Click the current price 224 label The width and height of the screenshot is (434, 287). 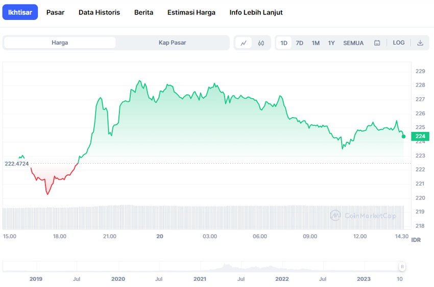(x=420, y=136)
